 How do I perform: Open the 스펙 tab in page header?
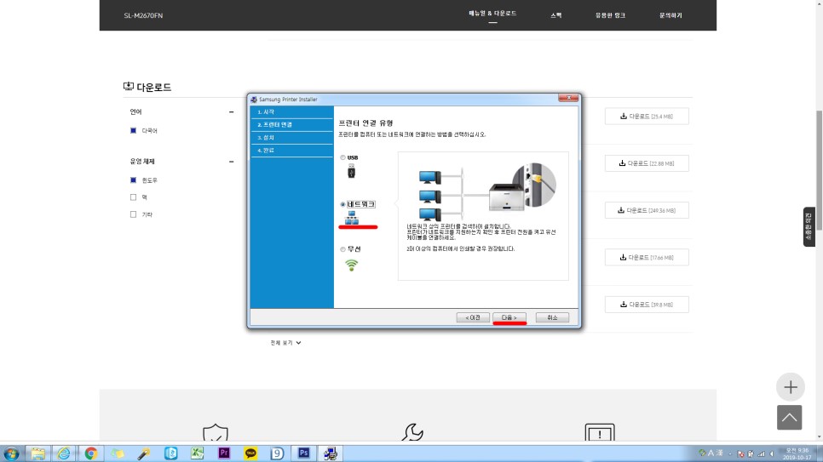point(556,15)
